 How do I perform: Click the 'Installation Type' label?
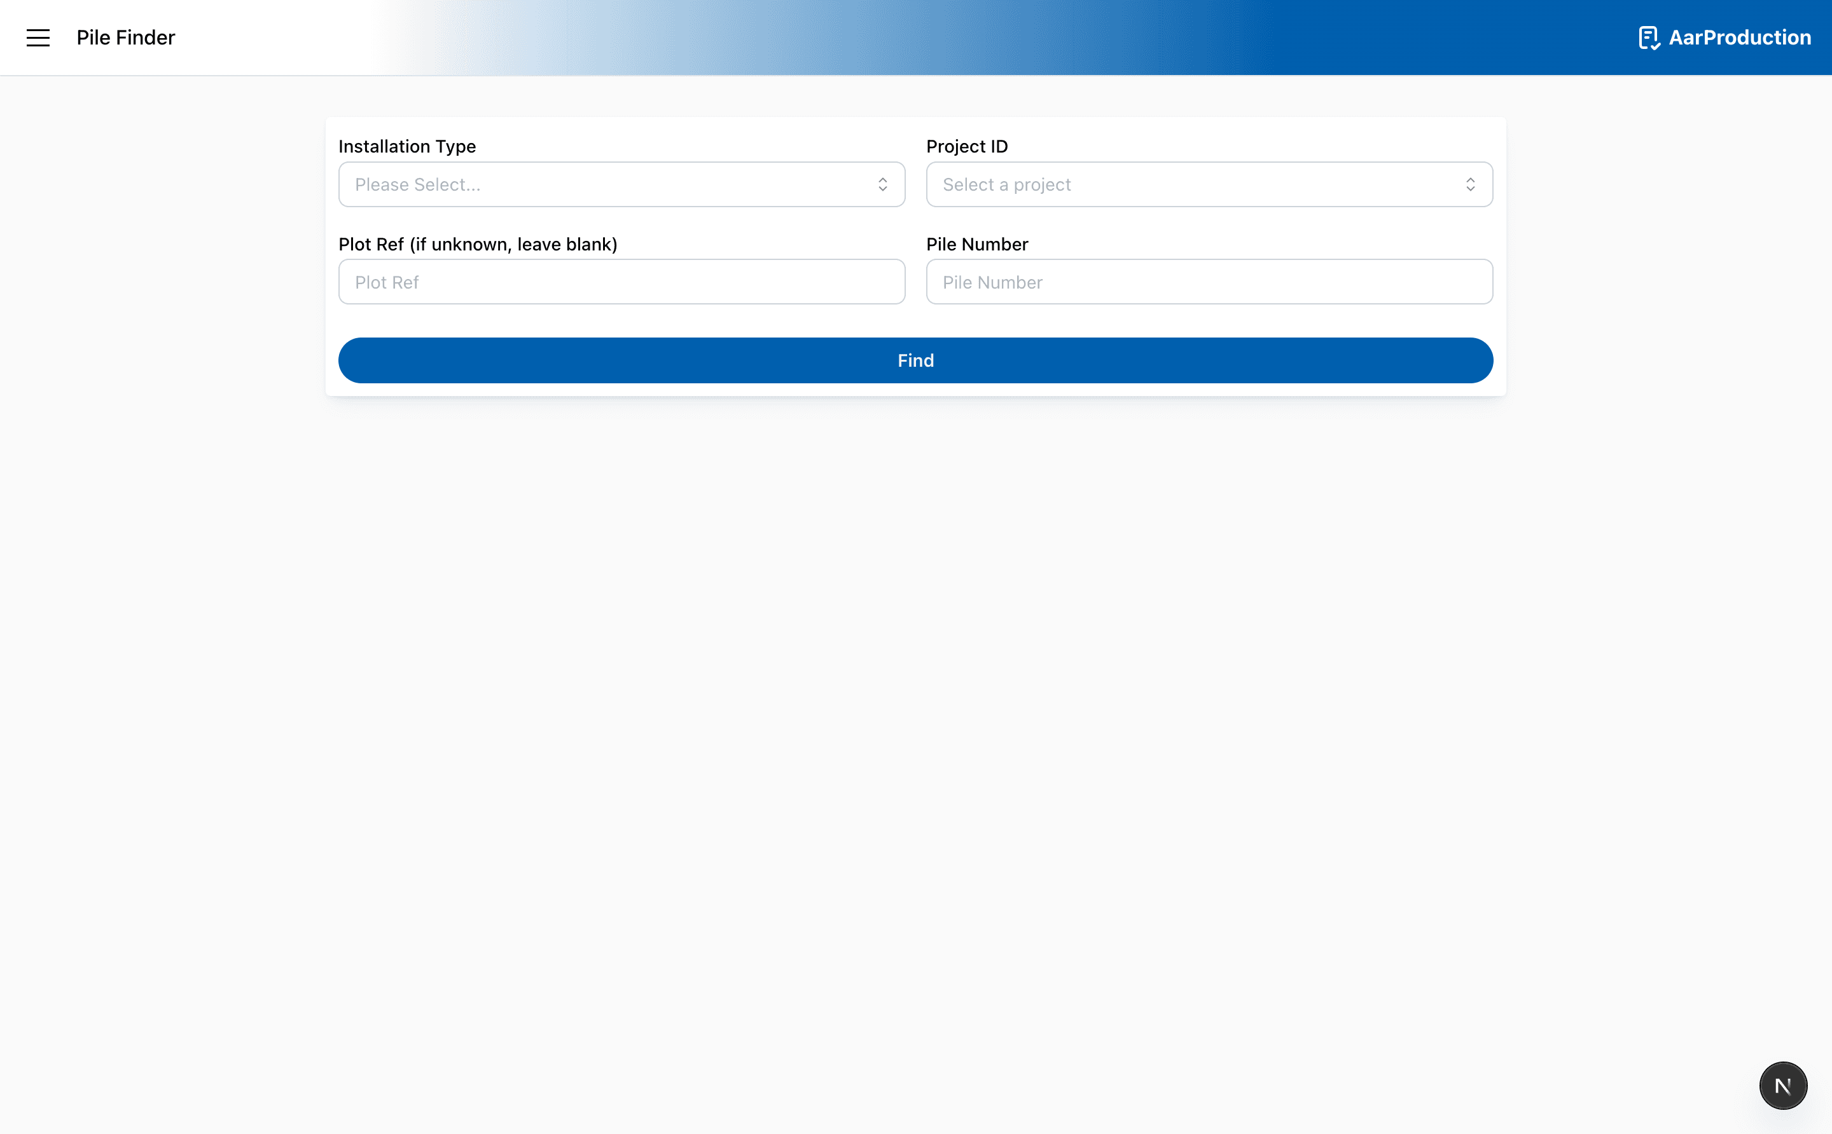click(406, 146)
